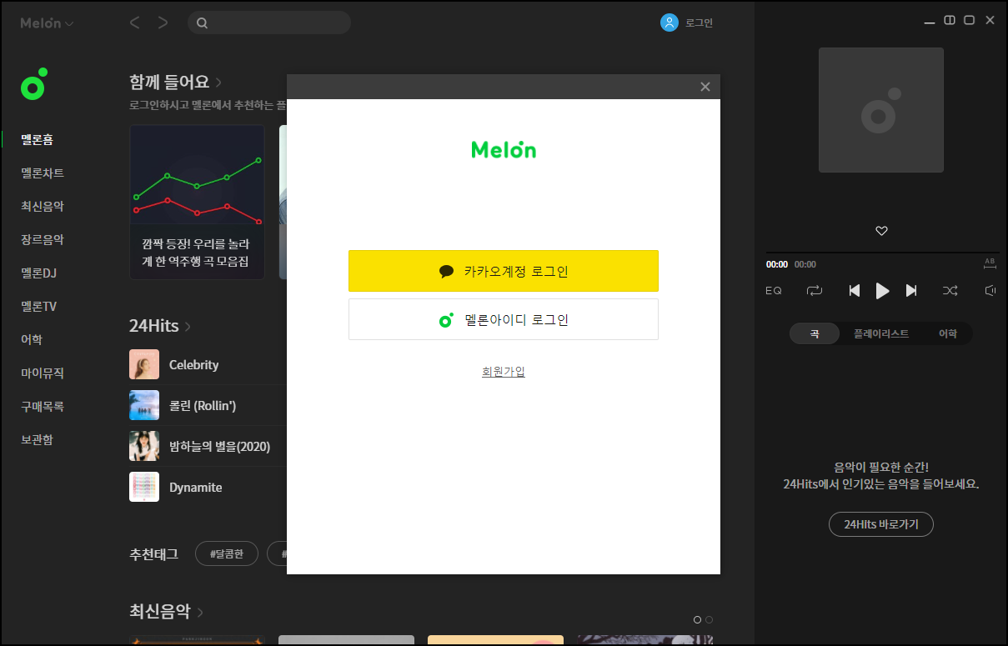1008x646 pixels.
Task: Click the green Melon circle logo
Action: [34, 84]
